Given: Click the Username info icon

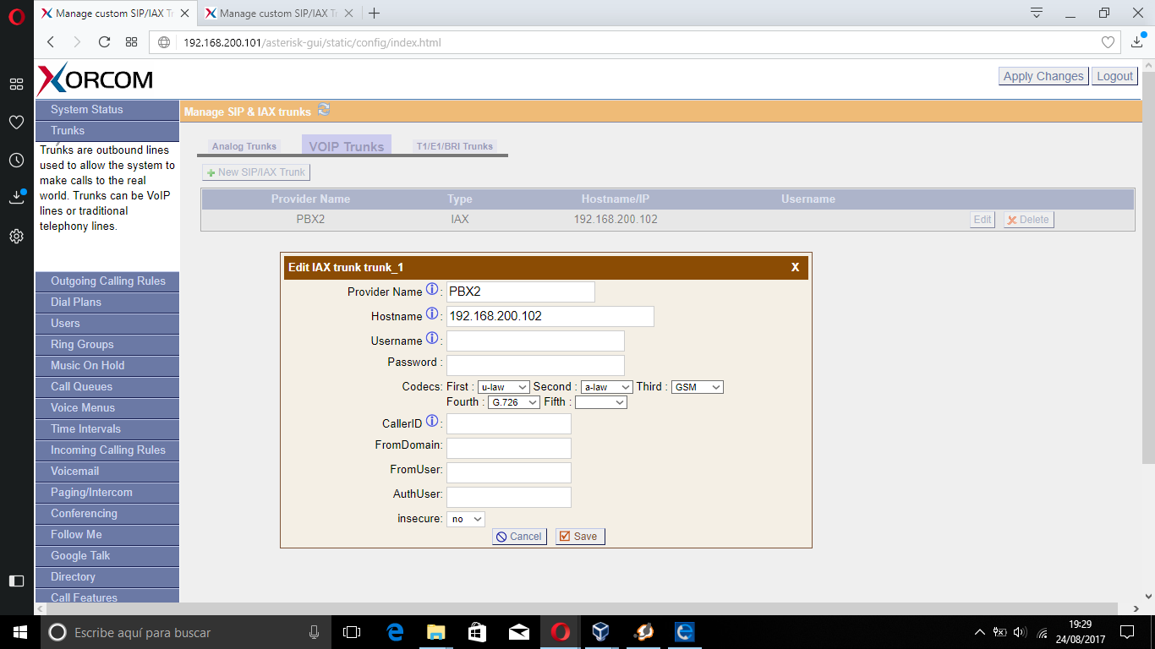Looking at the screenshot, I should (x=432, y=337).
